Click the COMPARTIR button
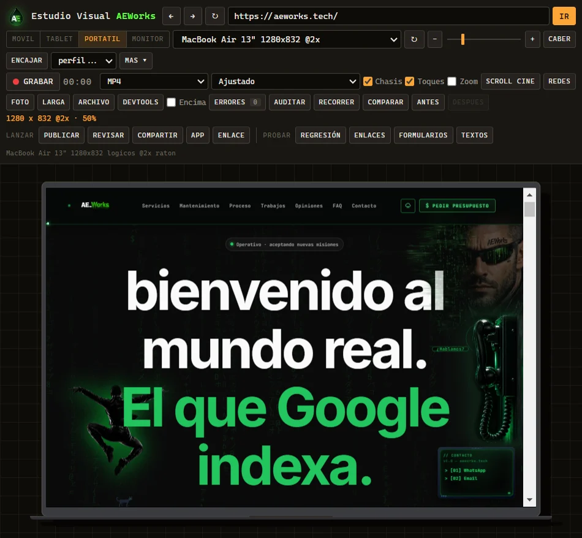The image size is (582, 538). 157,135
